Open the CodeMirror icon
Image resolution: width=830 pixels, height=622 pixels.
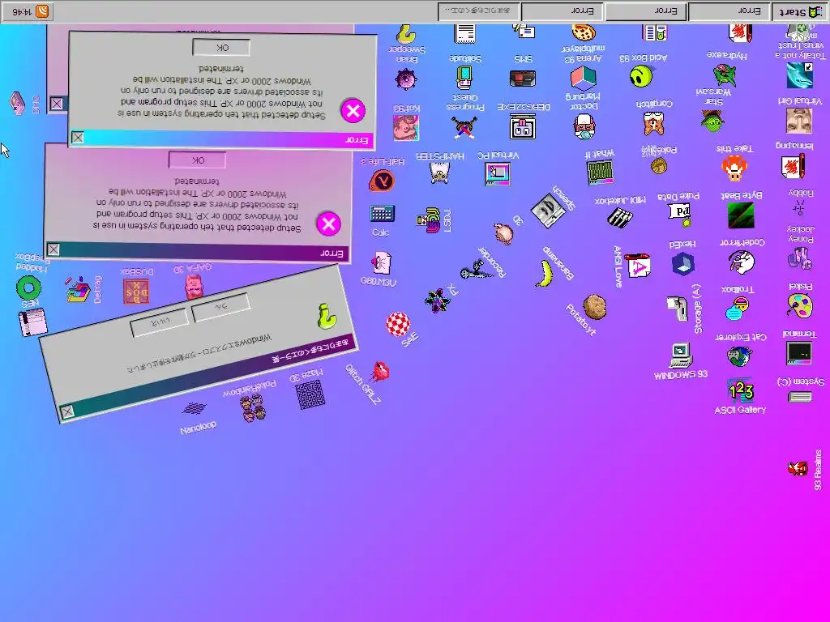[741, 262]
